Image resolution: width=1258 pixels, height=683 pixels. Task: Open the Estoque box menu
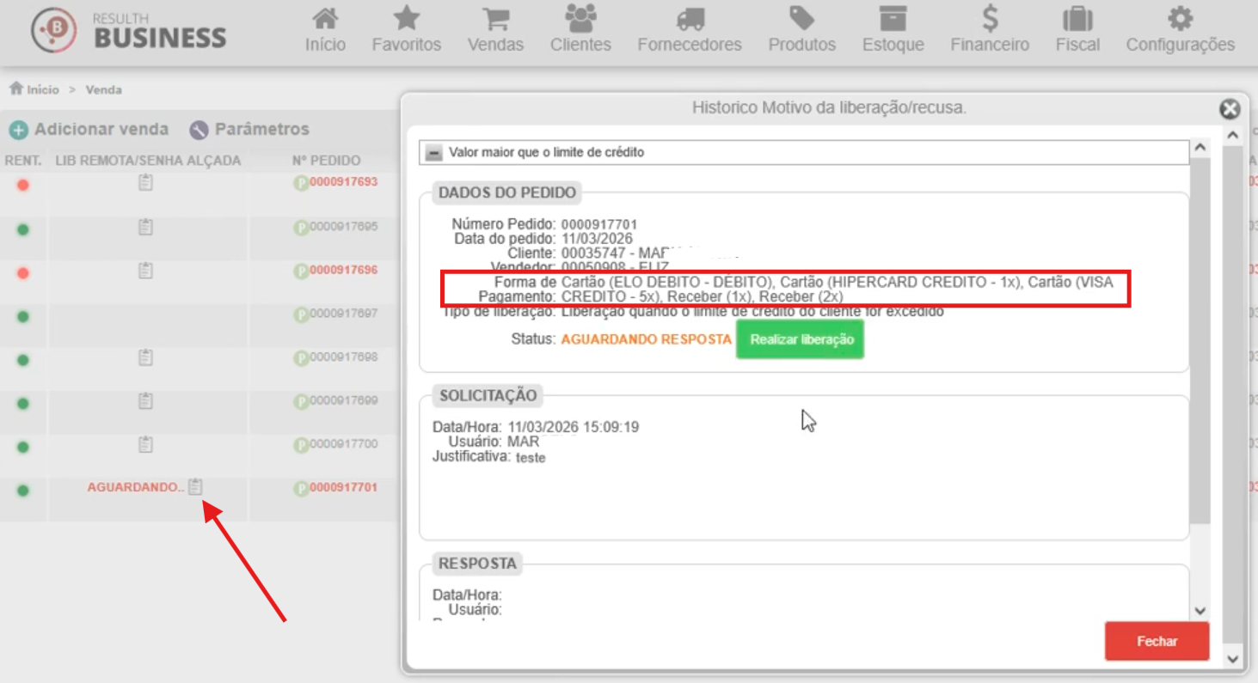tap(893, 29)
